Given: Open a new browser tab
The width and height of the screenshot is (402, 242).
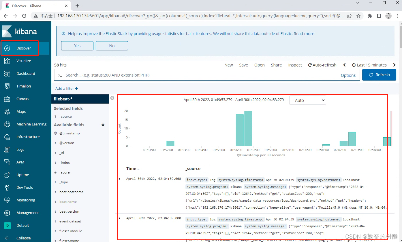Looking at the screenshot, I should point(77,6).
